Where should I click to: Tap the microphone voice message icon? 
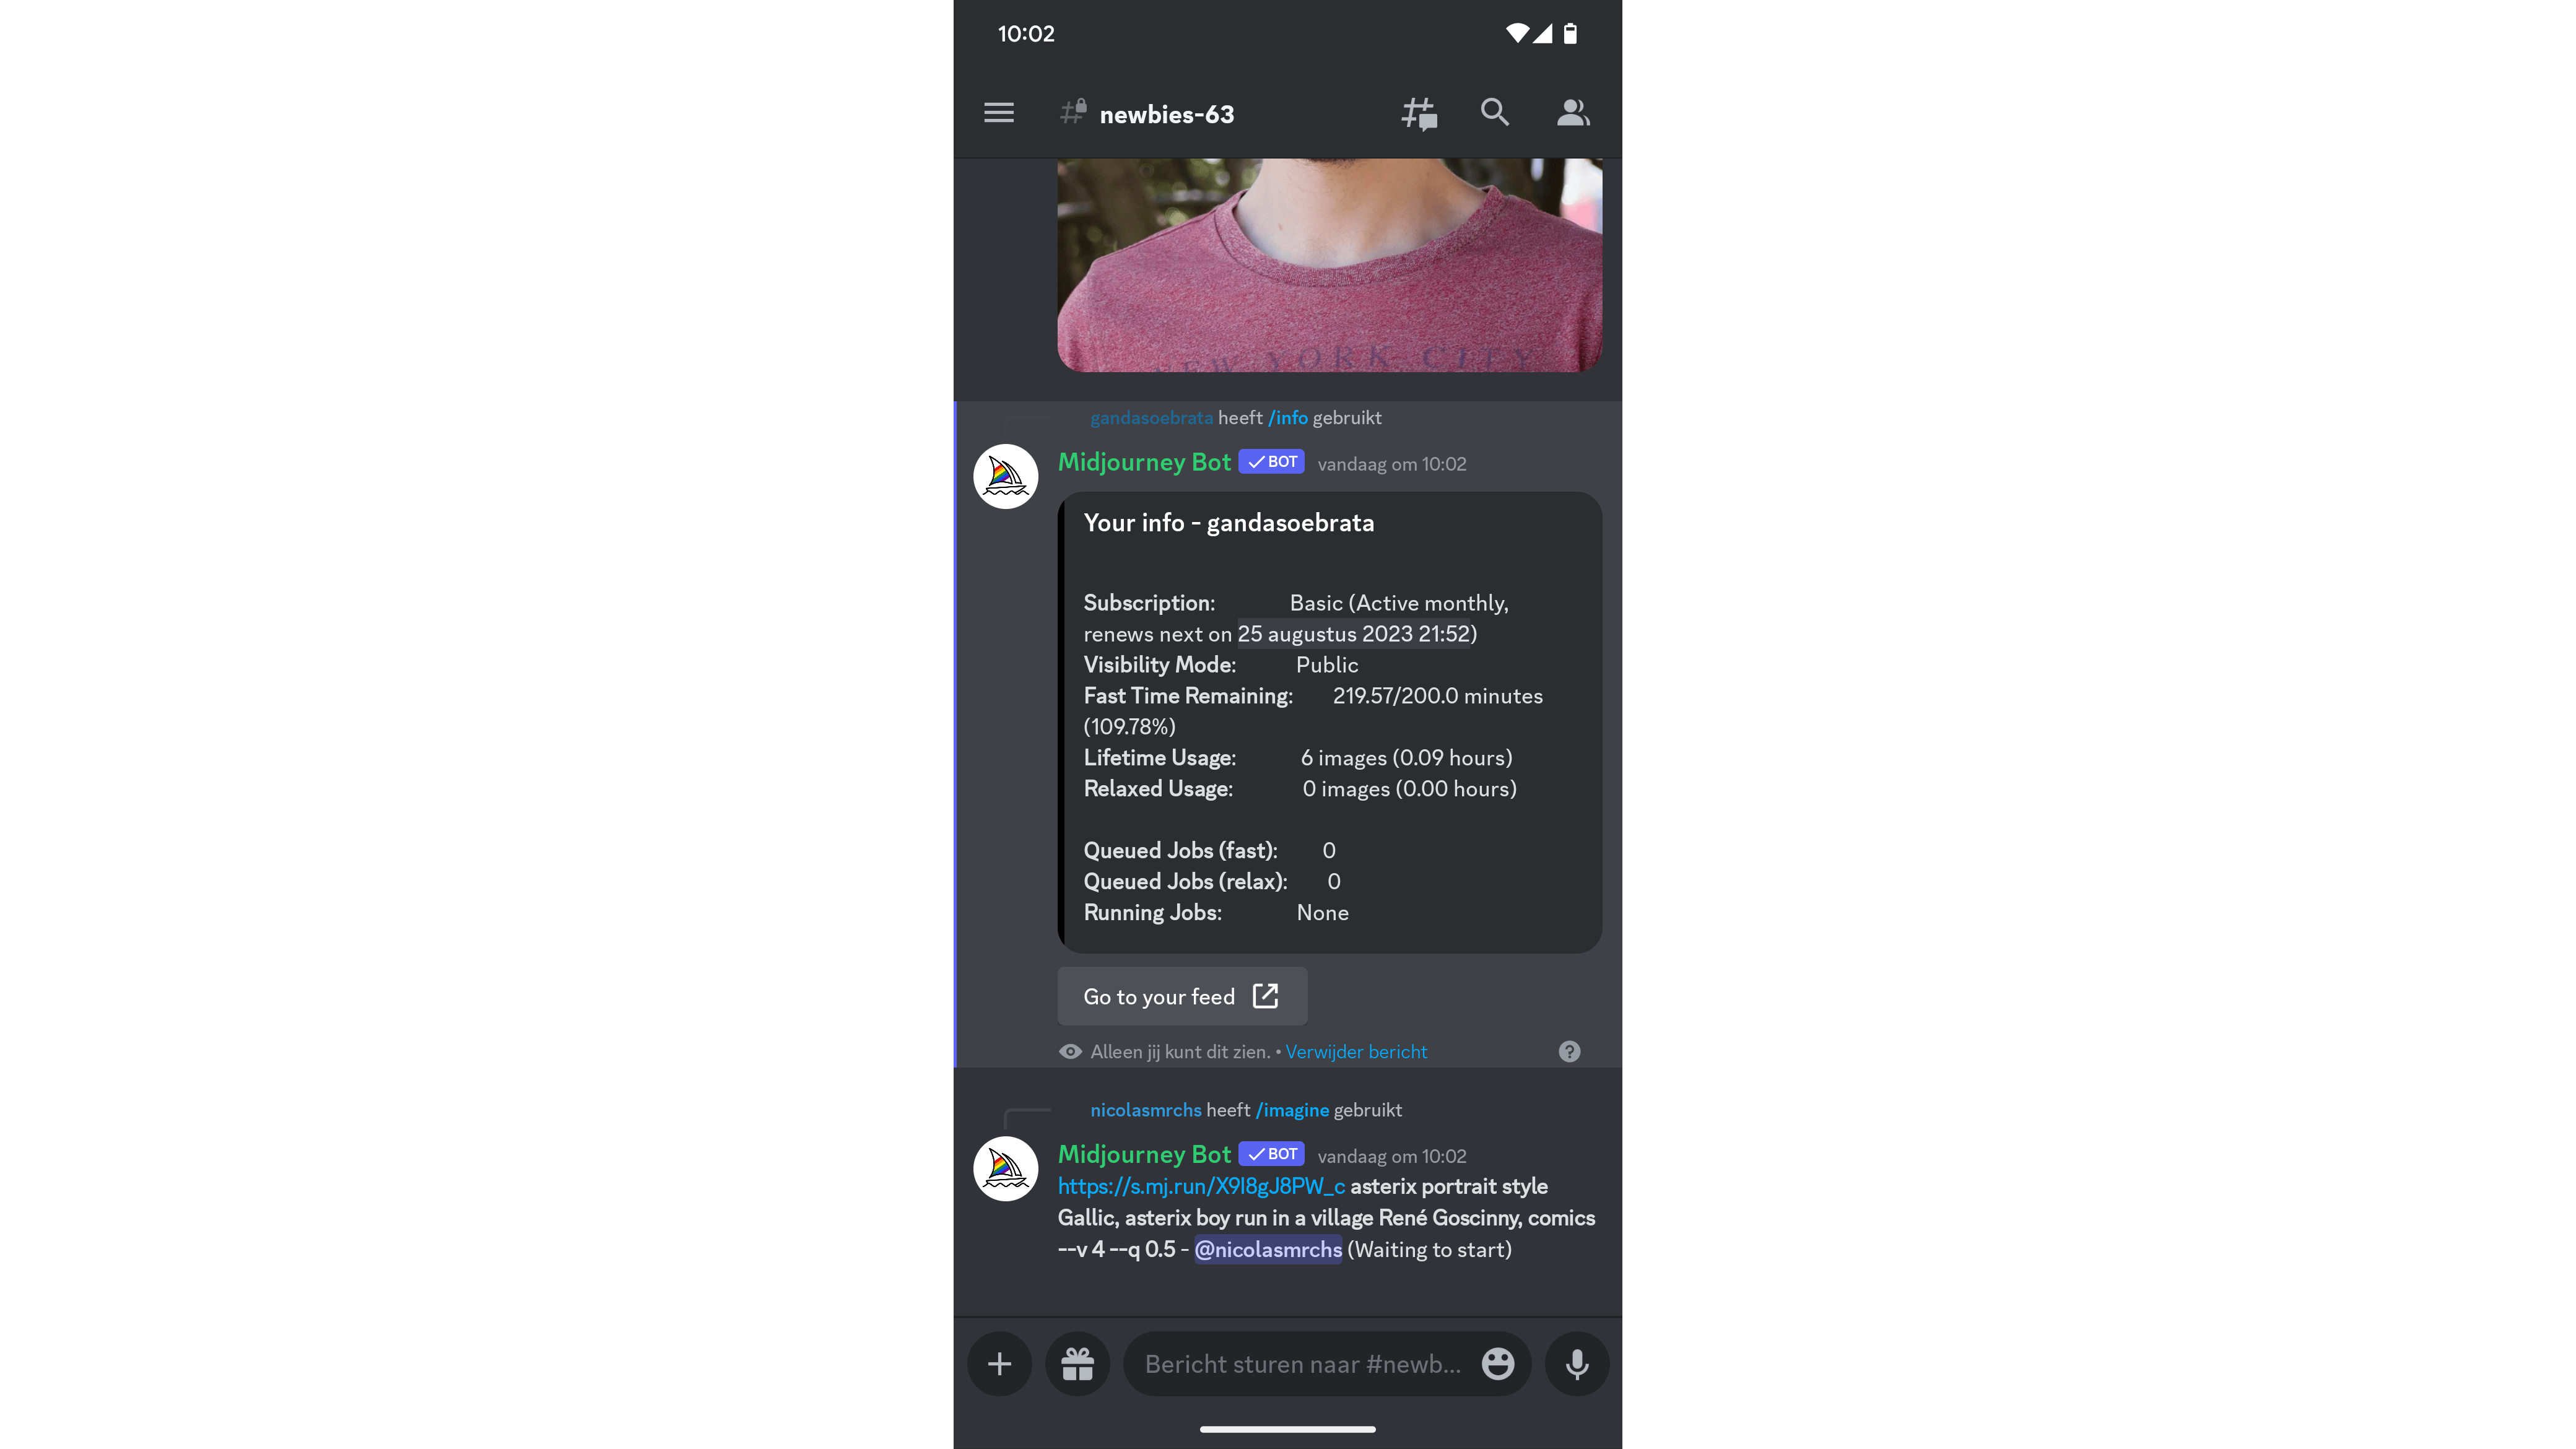click(1577, 1364)
